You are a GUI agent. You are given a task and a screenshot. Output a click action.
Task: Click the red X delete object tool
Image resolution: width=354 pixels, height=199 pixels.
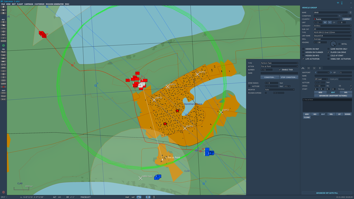click(x=4, y=87)
